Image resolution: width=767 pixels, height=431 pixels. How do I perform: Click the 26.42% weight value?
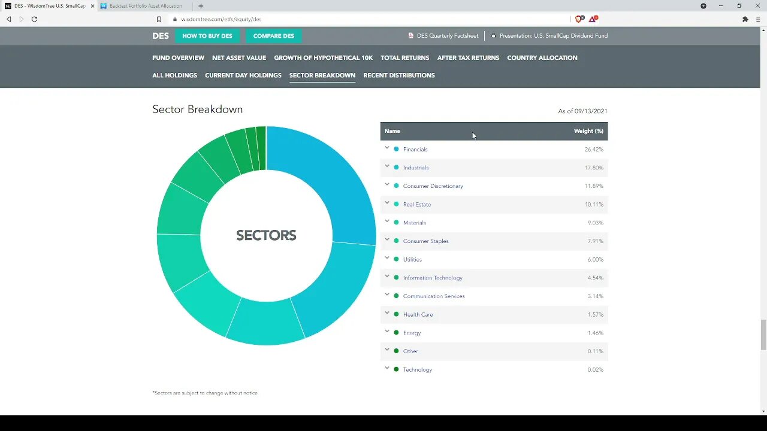[594, 150]
